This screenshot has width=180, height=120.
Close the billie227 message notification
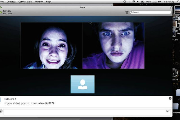click(x=170, y=98)
